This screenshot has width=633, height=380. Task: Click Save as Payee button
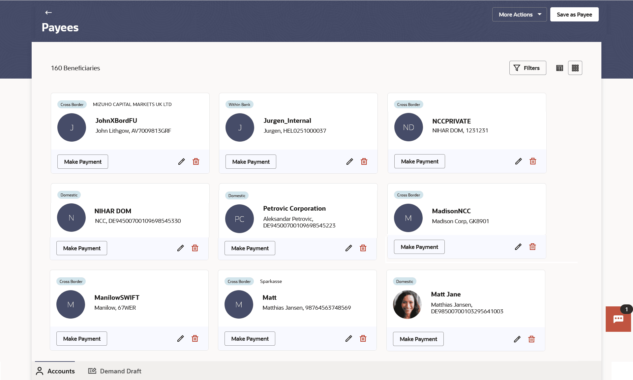(574, 15)
